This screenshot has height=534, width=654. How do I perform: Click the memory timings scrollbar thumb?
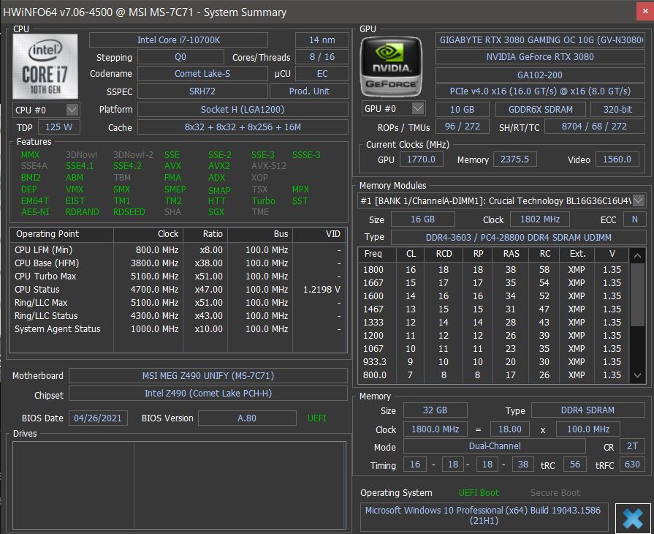click(637, 294)
